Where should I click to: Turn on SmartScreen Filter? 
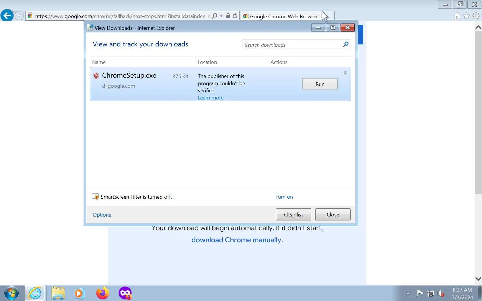click(x=284, y=197)
